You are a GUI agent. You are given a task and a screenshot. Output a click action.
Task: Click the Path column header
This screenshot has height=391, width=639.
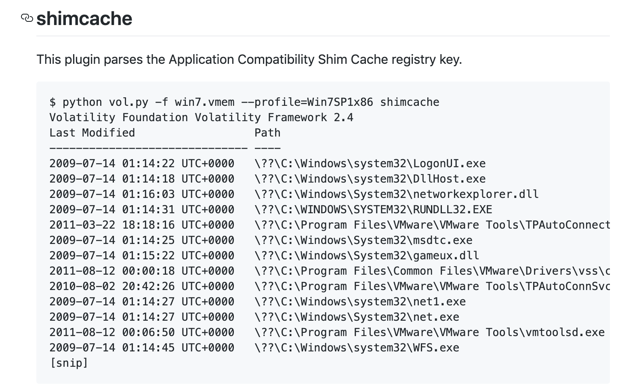267,133
